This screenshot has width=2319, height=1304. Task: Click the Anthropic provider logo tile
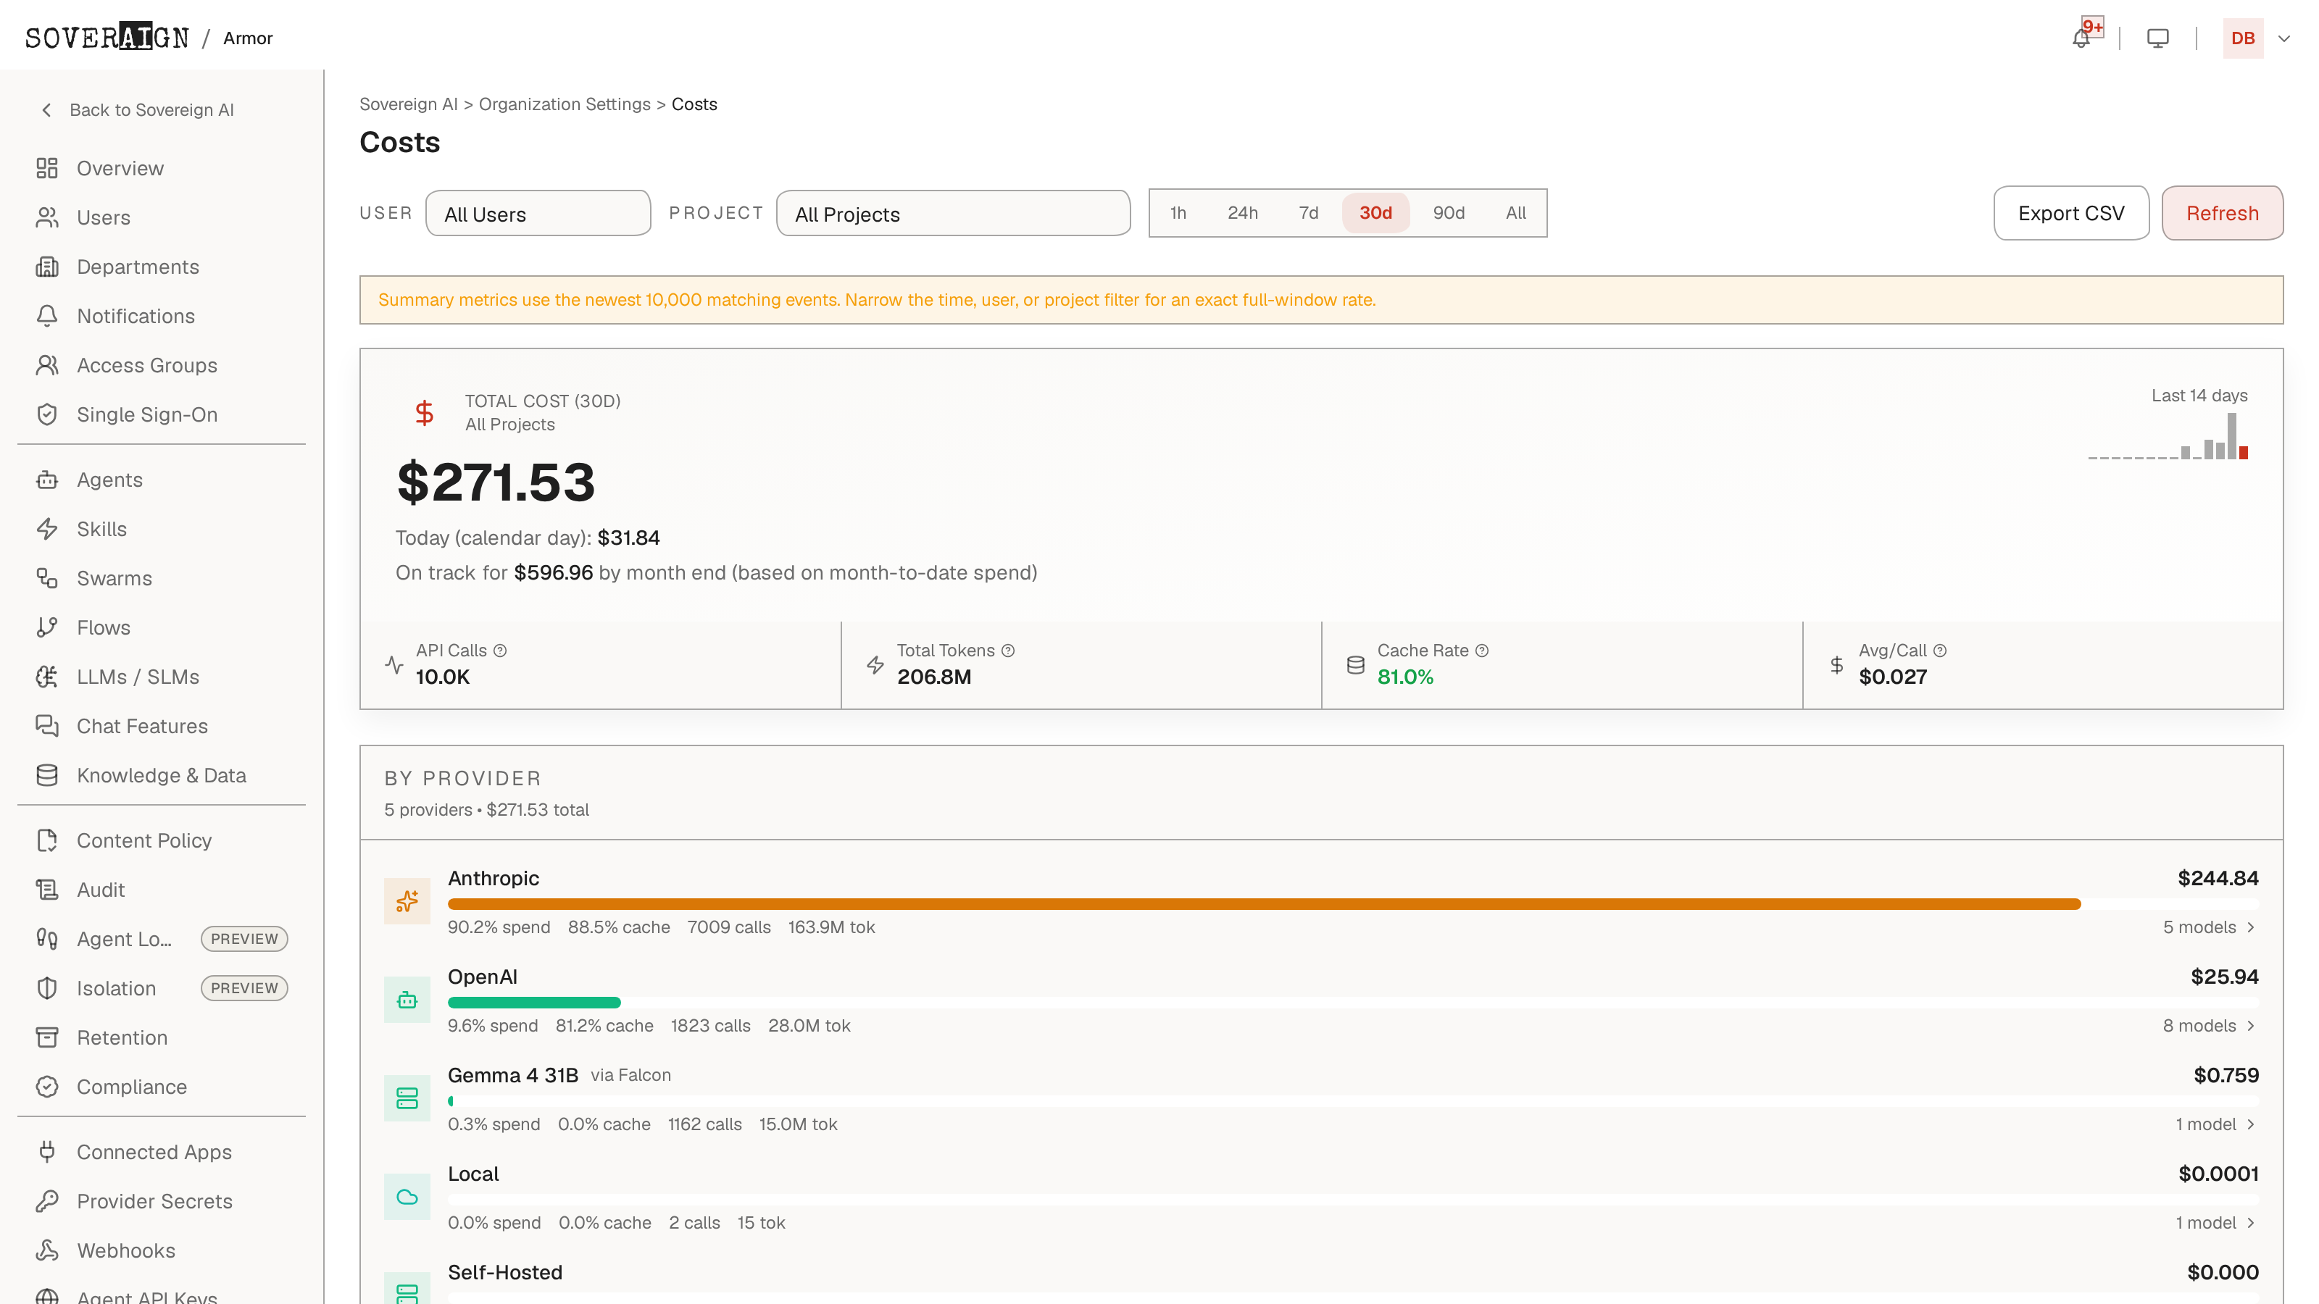pos(407,902)
